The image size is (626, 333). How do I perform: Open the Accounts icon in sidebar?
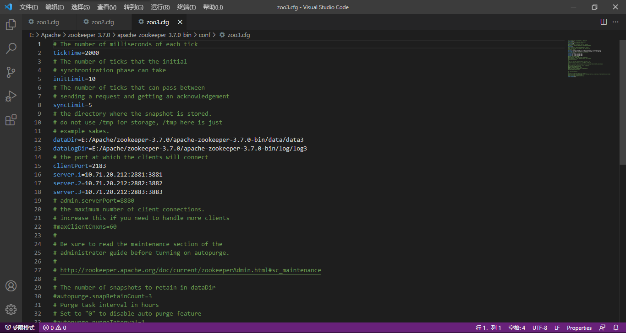[x=11, y=286]
